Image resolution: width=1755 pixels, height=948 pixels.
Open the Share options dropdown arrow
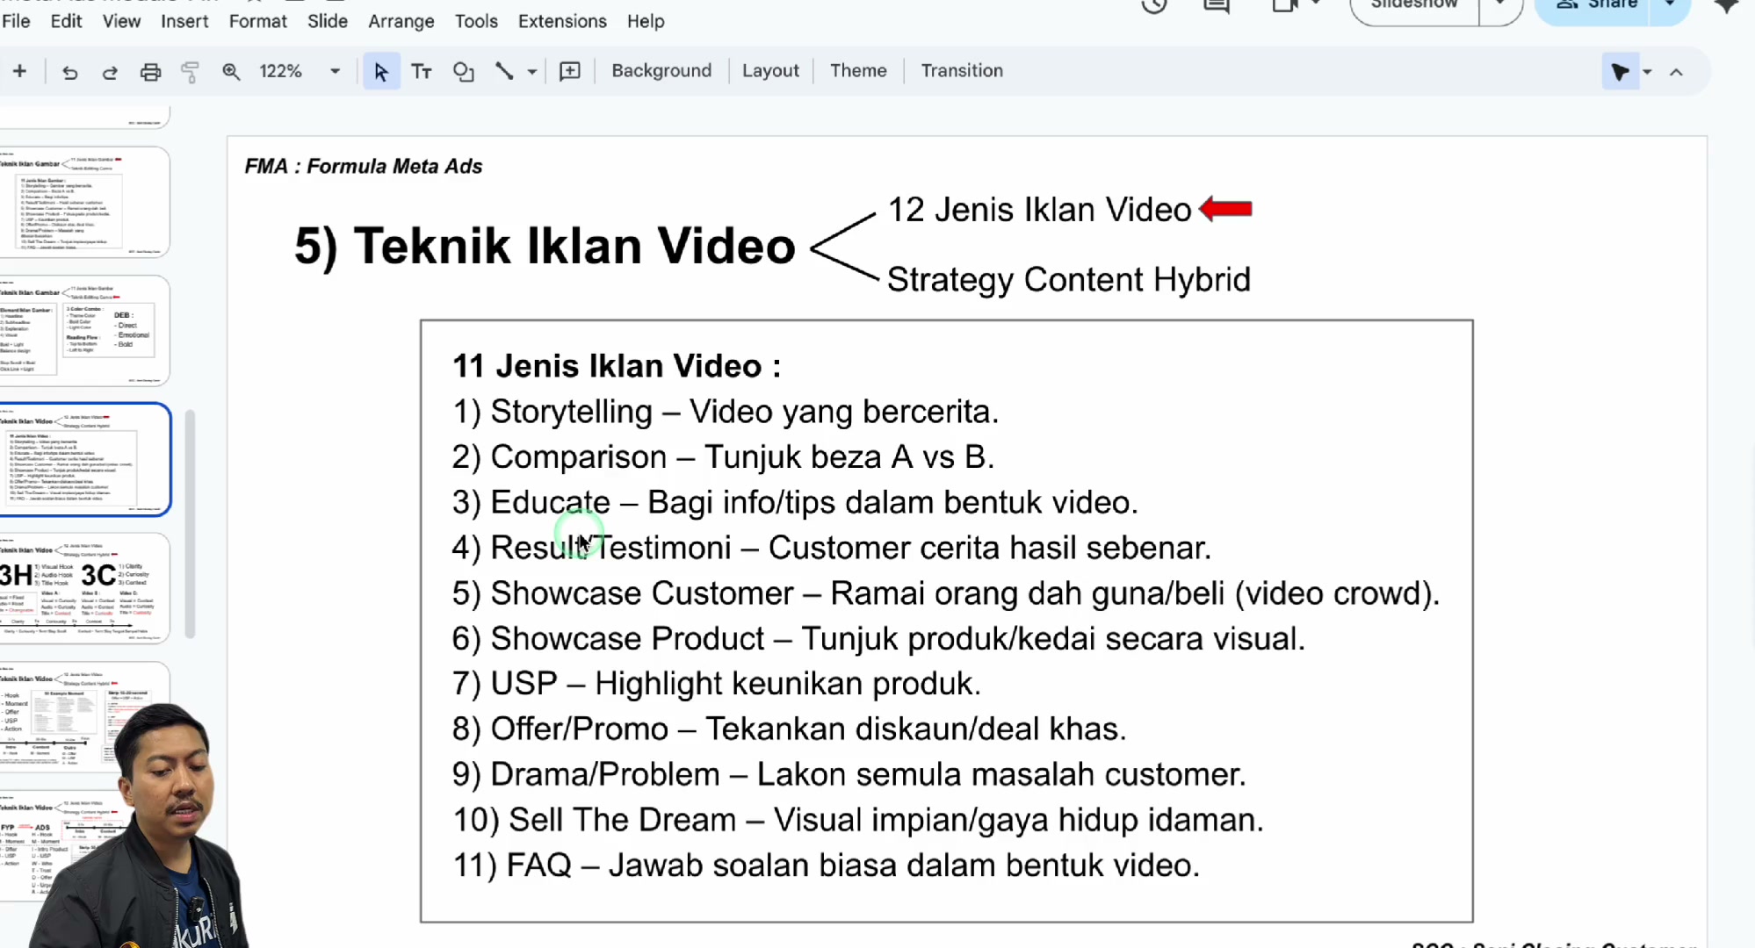tap(1670, 5)
